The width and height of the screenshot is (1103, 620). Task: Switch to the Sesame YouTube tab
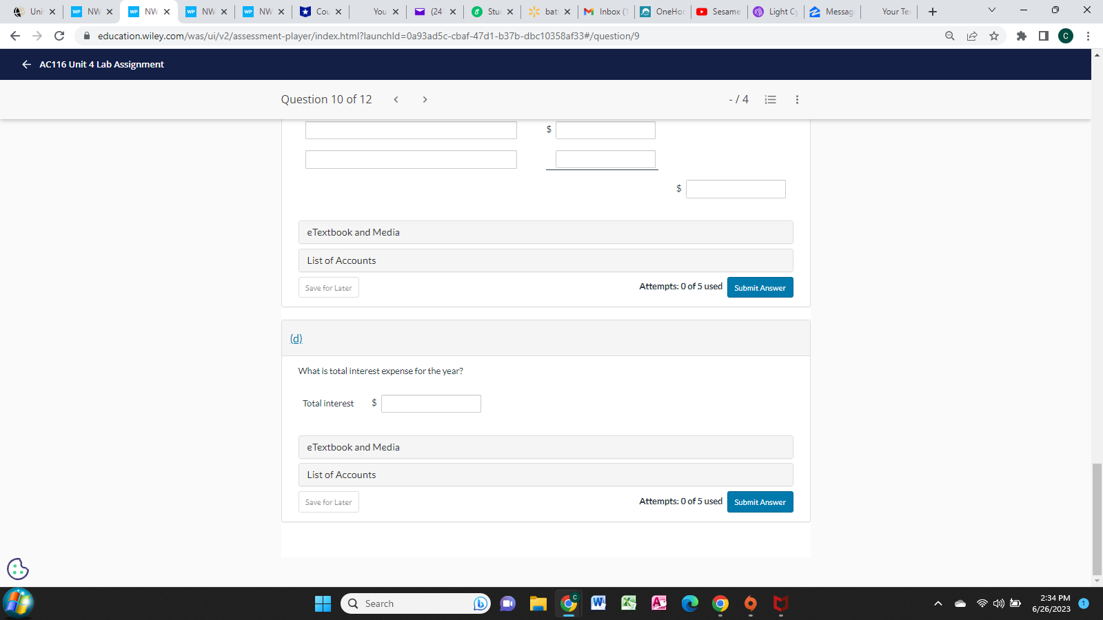point(720,12)
